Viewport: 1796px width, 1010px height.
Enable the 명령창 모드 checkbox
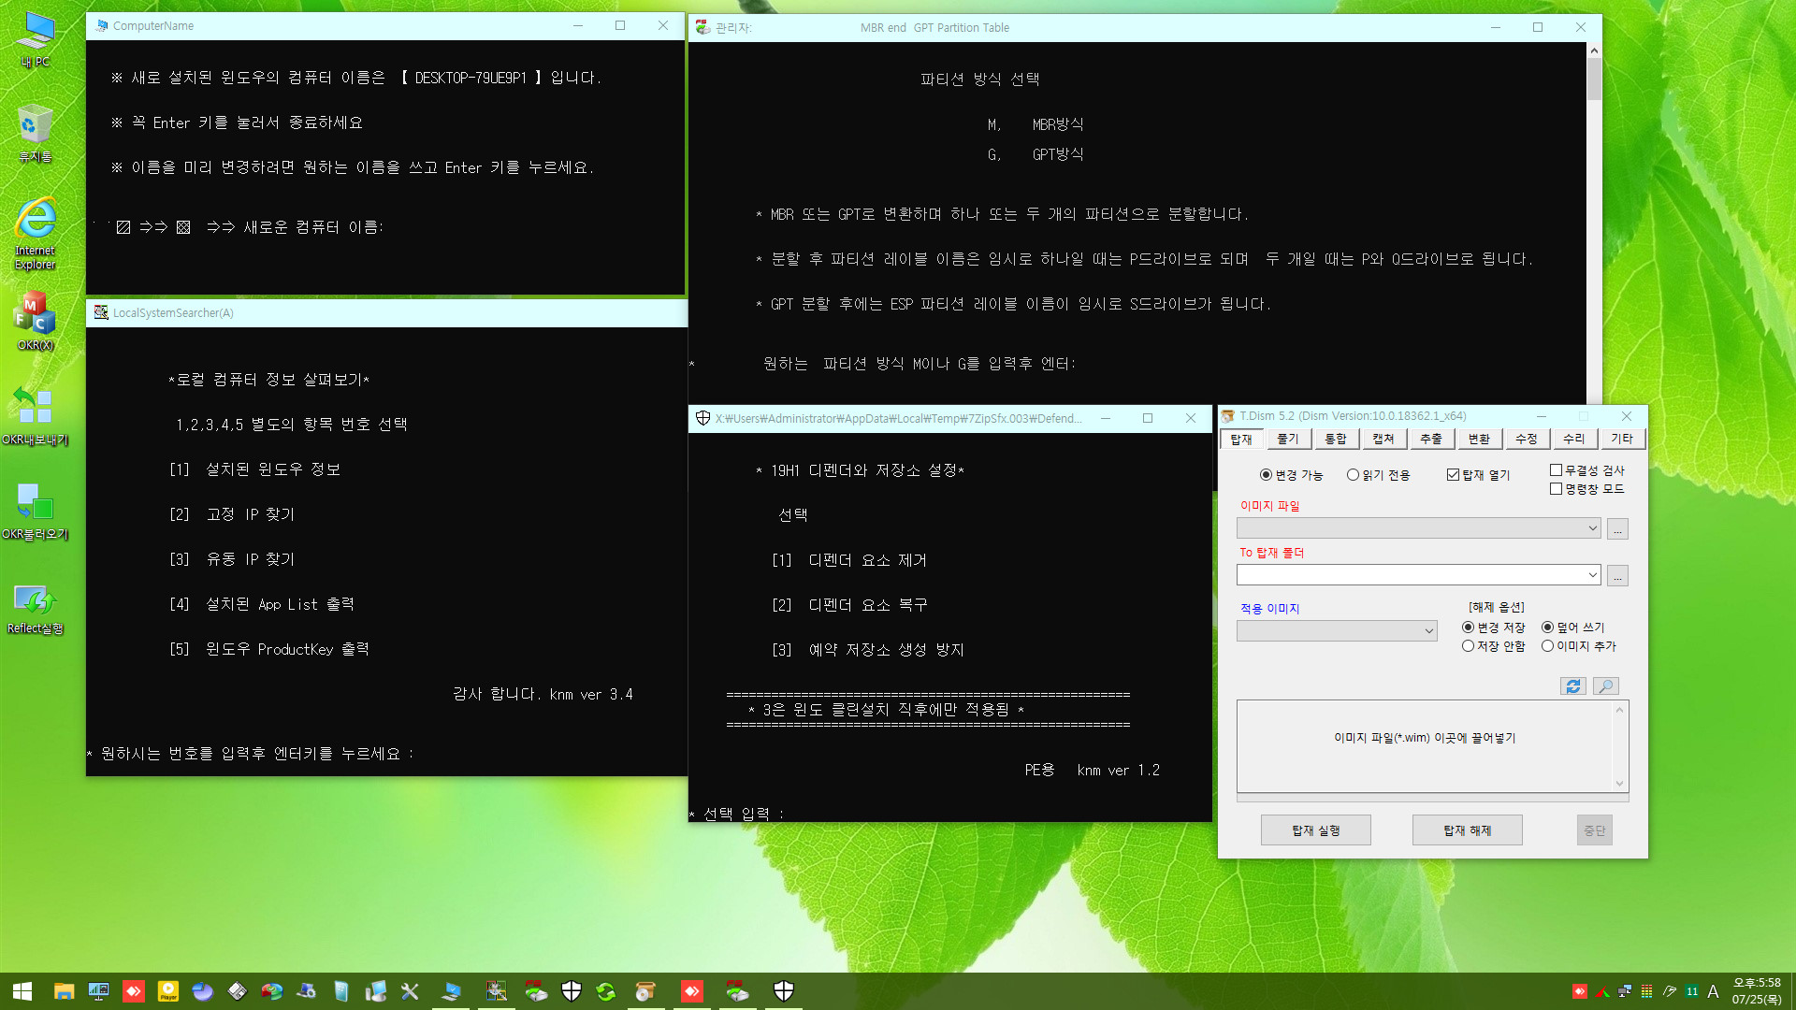[1587, 489]
